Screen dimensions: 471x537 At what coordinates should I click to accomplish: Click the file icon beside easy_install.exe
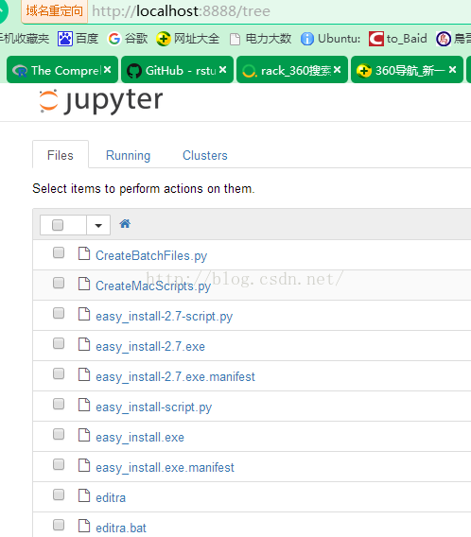(x=84, y=435)
